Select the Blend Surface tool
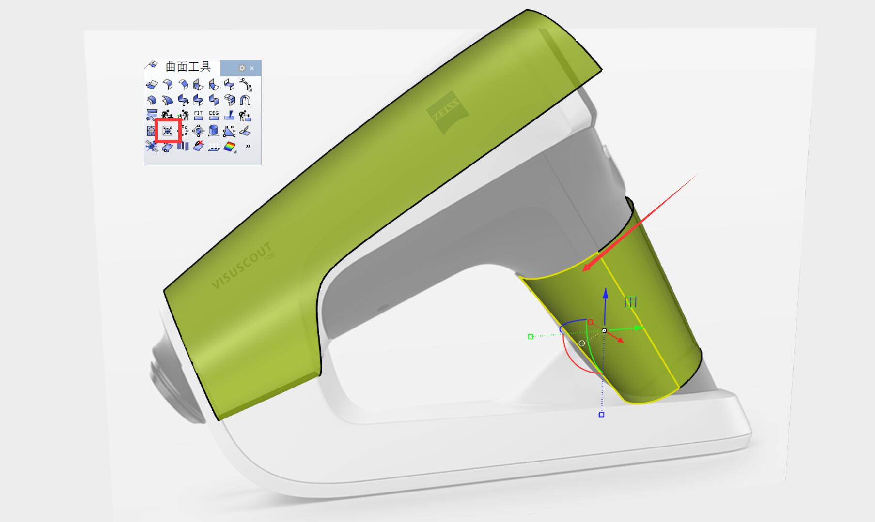 coord(229,85)
